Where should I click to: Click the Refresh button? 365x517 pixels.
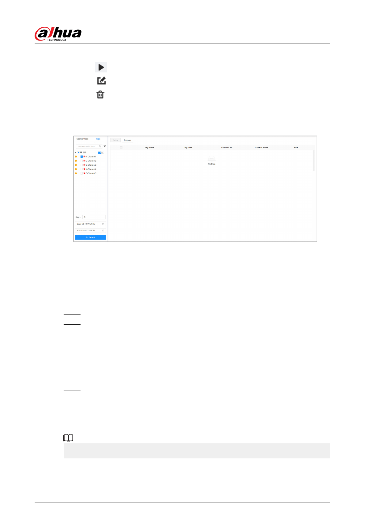pyautogui.click(x=127, y=140)
